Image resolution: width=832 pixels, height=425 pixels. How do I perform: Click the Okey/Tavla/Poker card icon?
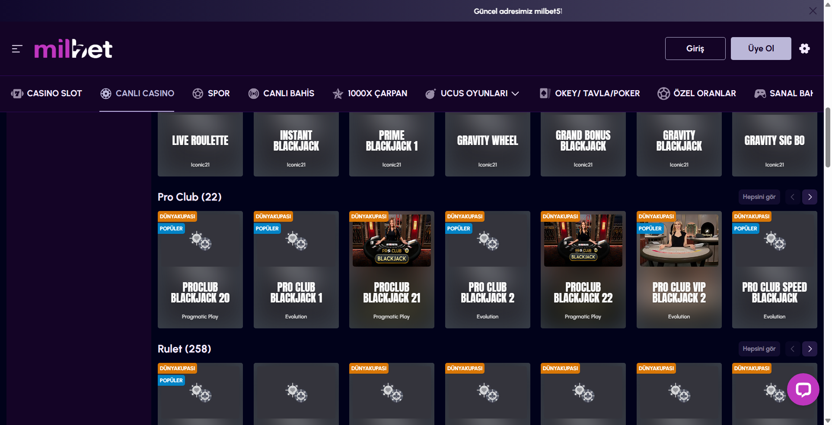(x=545, y=94)
